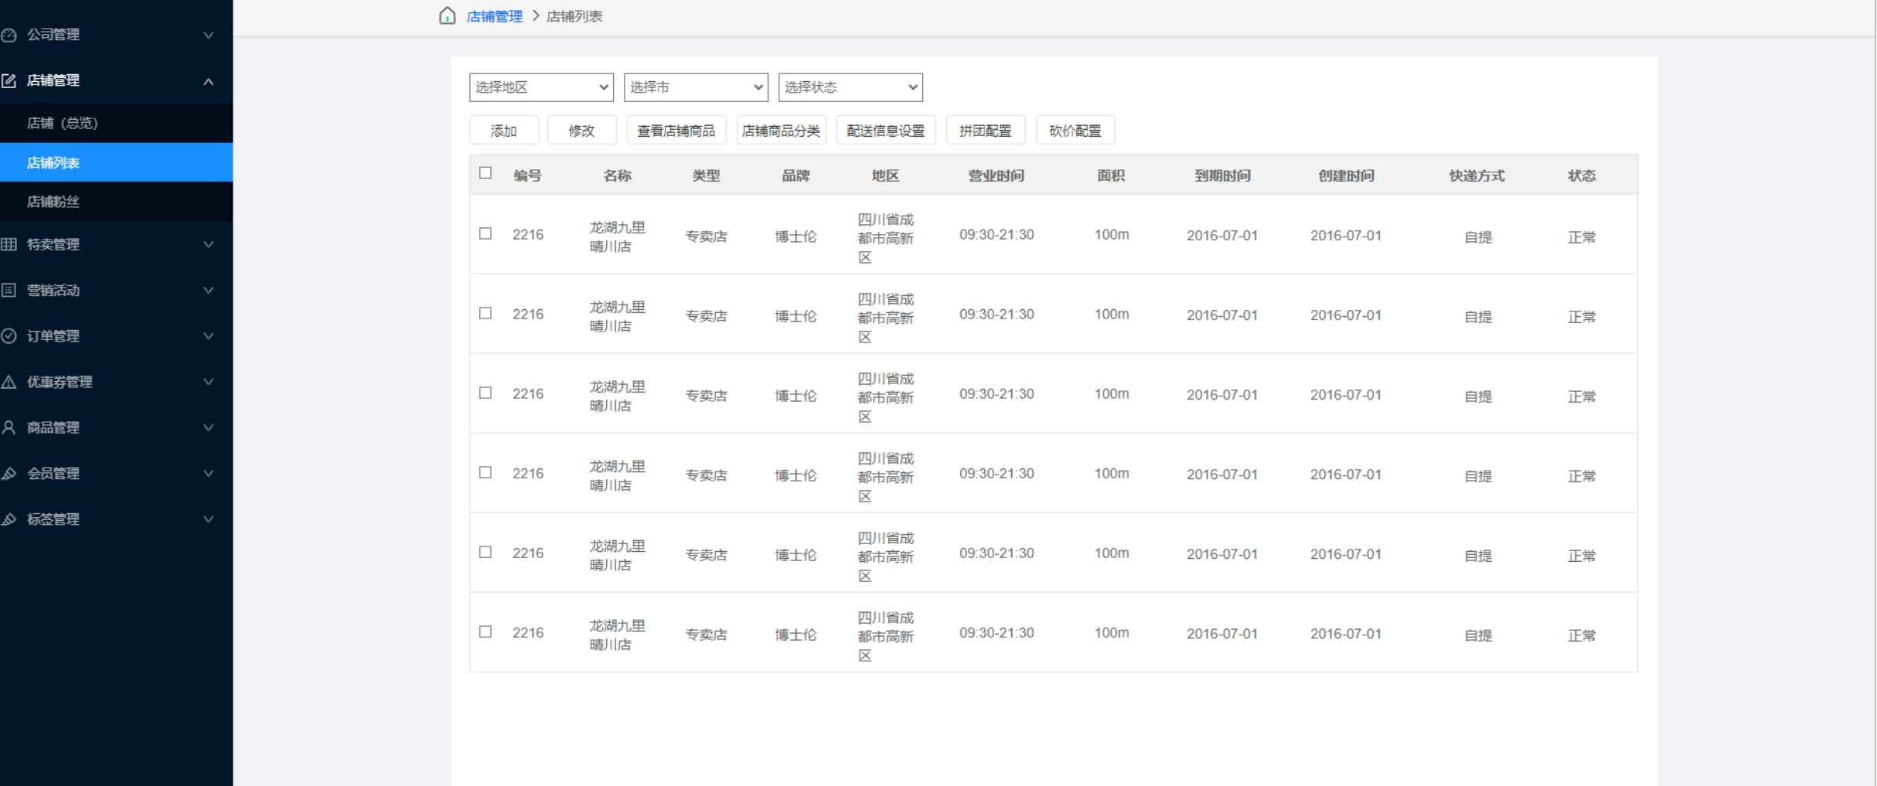Expand 订单管理 using its chevron
The width and height of the screenshot is (1877, 786).
(x=209, y=335)
